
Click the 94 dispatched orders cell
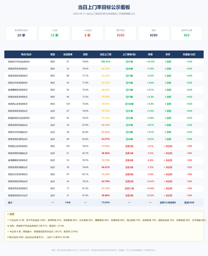coord(68,97)
